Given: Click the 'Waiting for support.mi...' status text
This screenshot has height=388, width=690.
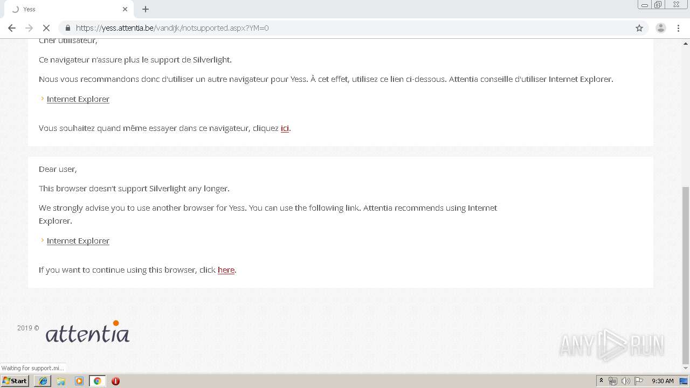Looking at the screenshot, I should (32, 368).
